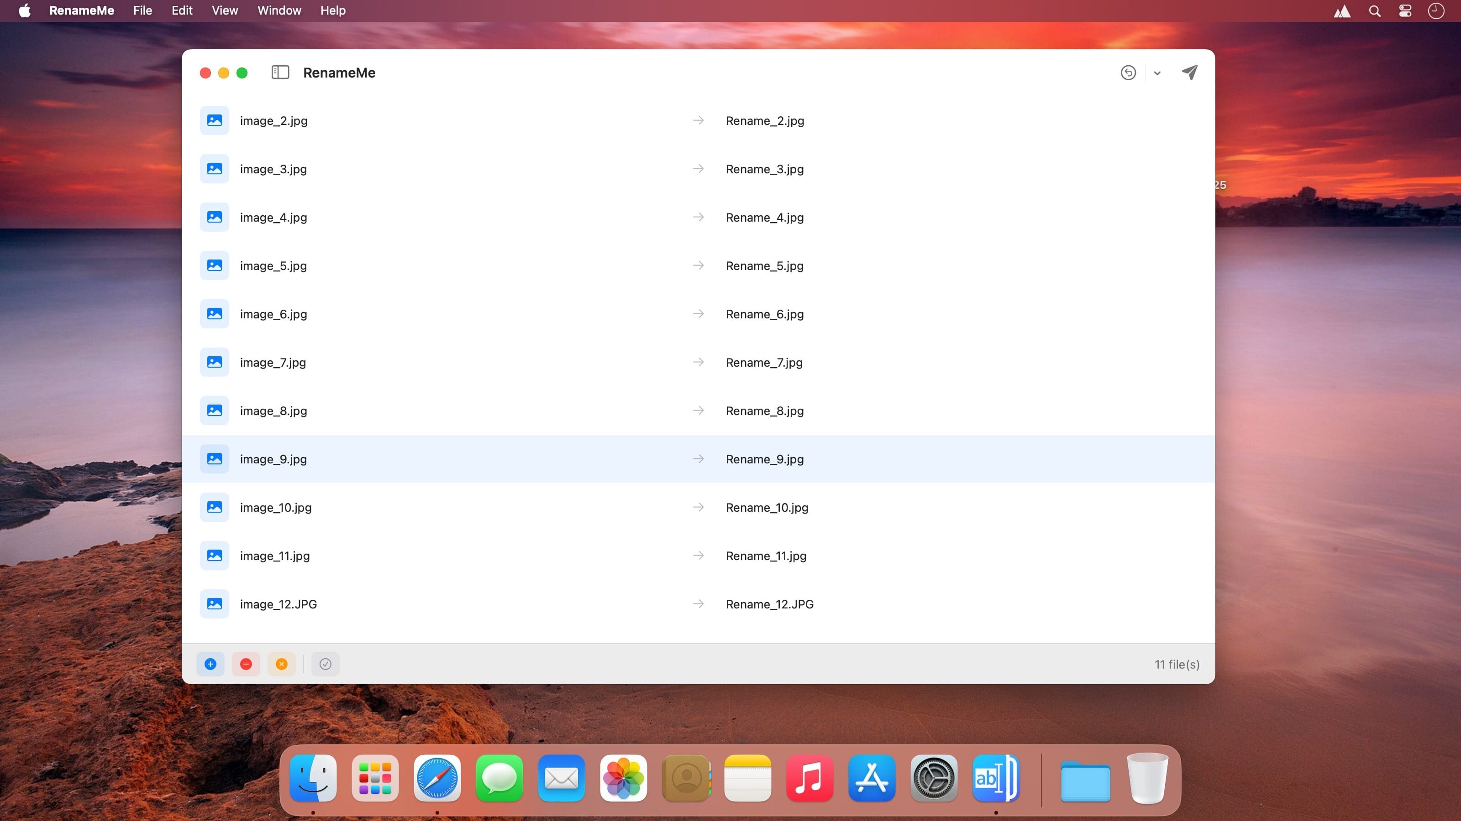Select the image_2.jpg row
The image size is (1461, 821).
pos(273,121)
